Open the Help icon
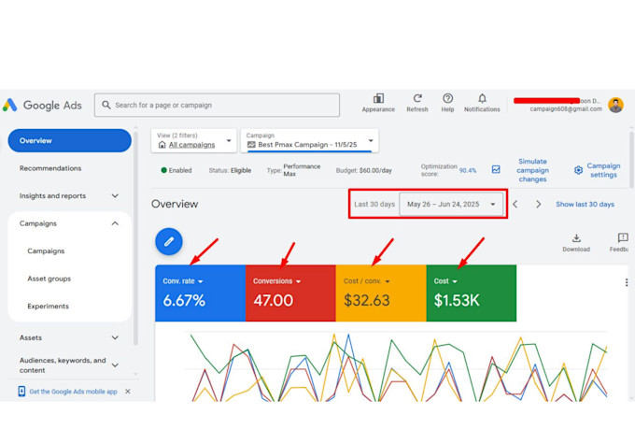 [x=447, y=98]
